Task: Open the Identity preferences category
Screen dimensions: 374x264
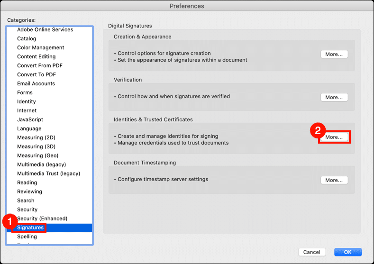Action: [x=27, y=101]
